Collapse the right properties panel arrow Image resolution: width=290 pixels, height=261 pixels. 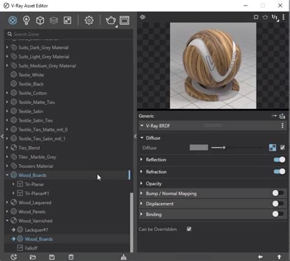tap(135, 136)
